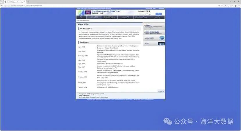Screen dimensions: 241x131
Task: Set font size to M
Action: [147, 11]
